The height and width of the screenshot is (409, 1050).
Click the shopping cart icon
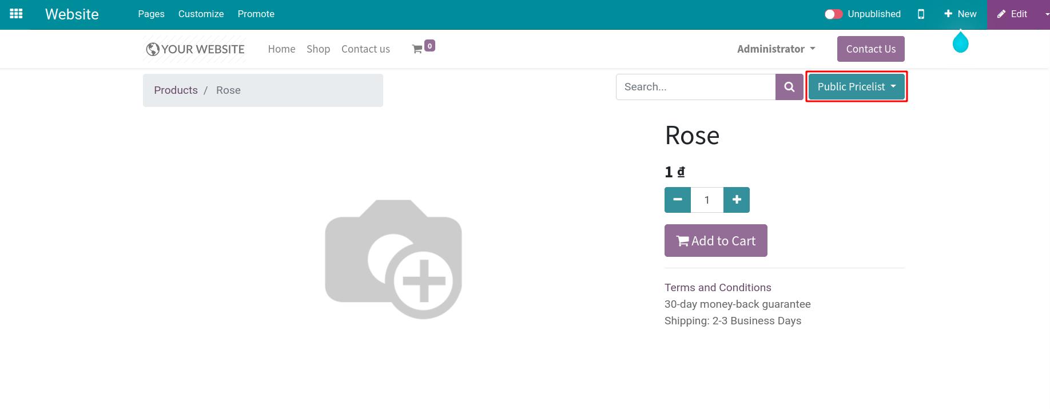point(417,49)
